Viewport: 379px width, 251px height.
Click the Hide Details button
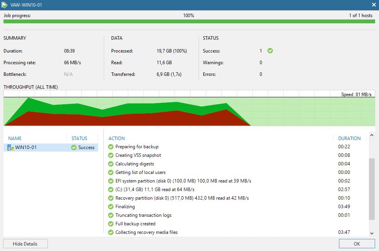pos(25,244)
